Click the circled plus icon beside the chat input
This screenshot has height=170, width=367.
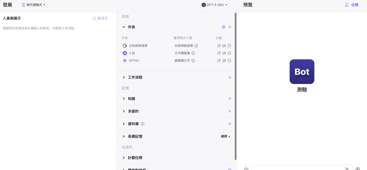click(x=358, y=169)
